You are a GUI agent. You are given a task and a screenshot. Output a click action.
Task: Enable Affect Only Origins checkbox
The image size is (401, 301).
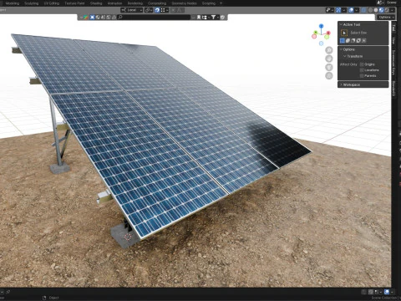point(362,64)
